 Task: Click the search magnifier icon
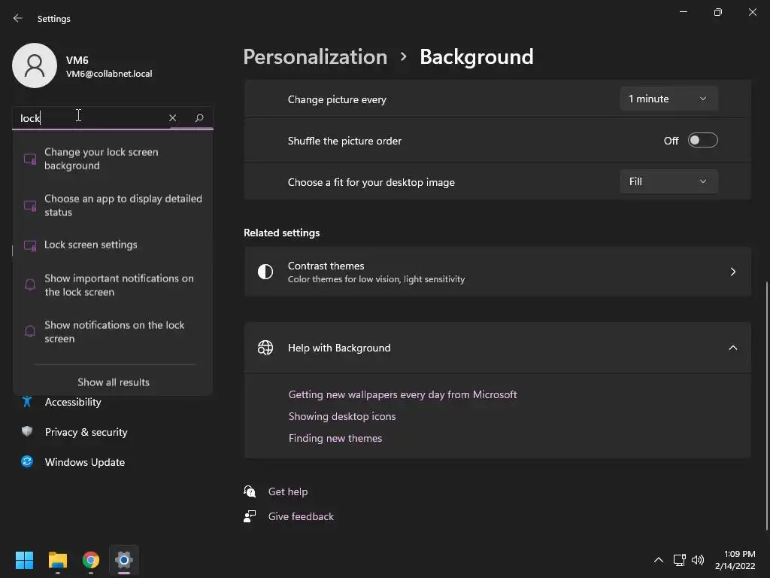[199, 118]
